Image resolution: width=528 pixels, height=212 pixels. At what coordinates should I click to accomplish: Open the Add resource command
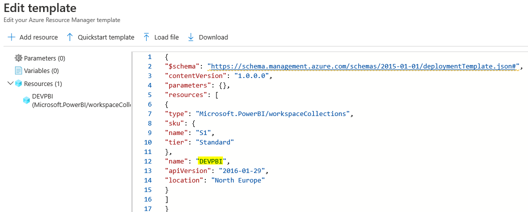[33, 37]
